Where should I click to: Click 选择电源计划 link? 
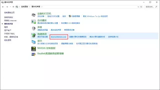click(x=113, y=37)
